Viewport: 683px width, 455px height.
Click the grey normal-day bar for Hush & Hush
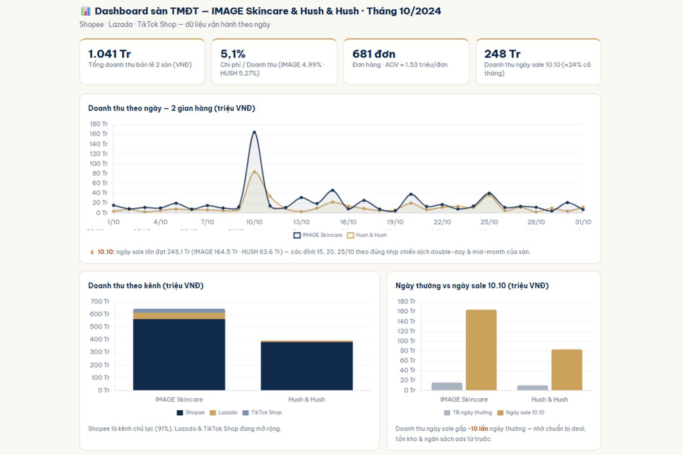coord(533,388)
